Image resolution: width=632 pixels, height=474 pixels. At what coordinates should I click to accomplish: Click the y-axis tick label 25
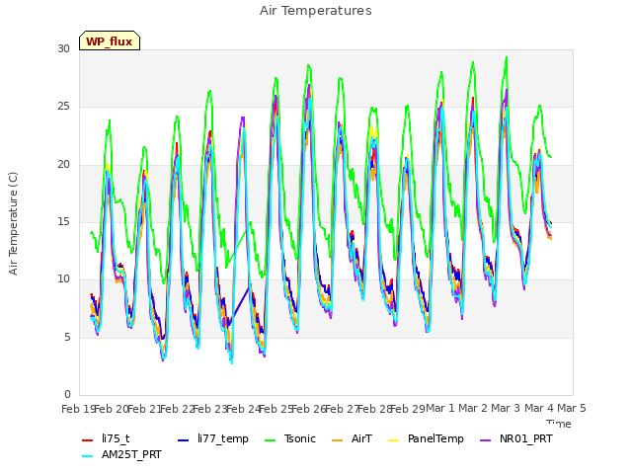[63, 107]
